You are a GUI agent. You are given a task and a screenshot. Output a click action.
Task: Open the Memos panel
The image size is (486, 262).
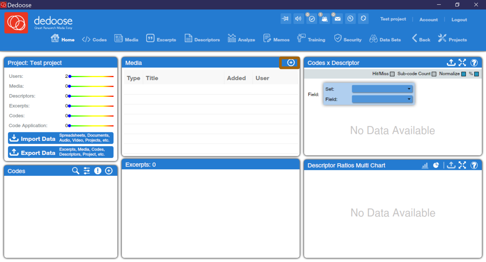tap(276, 39)
